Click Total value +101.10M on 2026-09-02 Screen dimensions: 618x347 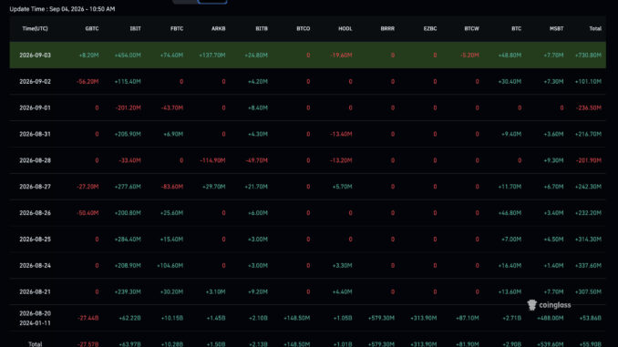tap(588, 82)
